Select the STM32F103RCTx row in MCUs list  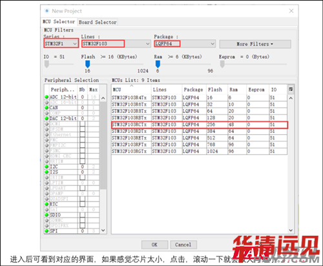click(200, 125)
